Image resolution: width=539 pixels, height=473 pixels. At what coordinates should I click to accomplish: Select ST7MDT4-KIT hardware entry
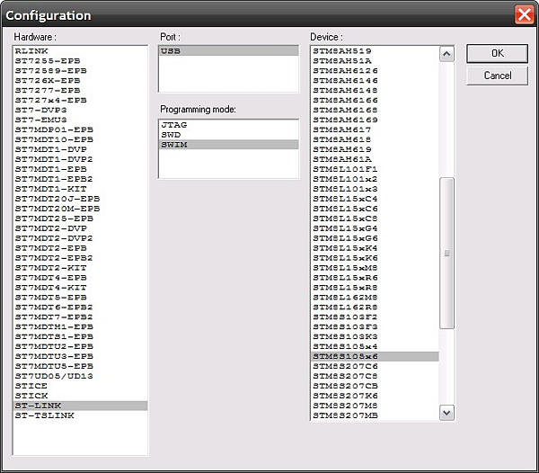click(81, 288)
